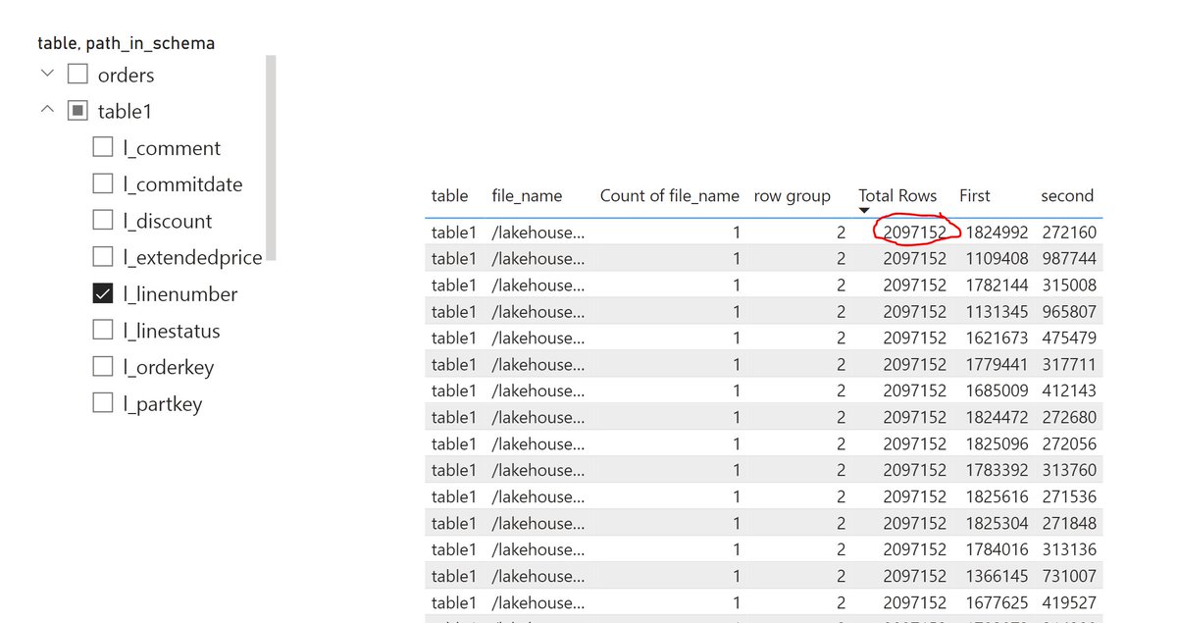Screen dimensions: 1177x623
Task: Select the second value 317711
Action: [1070, 364]
